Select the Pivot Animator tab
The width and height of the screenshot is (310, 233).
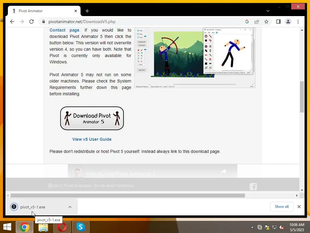pyautogui.click(x=44, y=11)
